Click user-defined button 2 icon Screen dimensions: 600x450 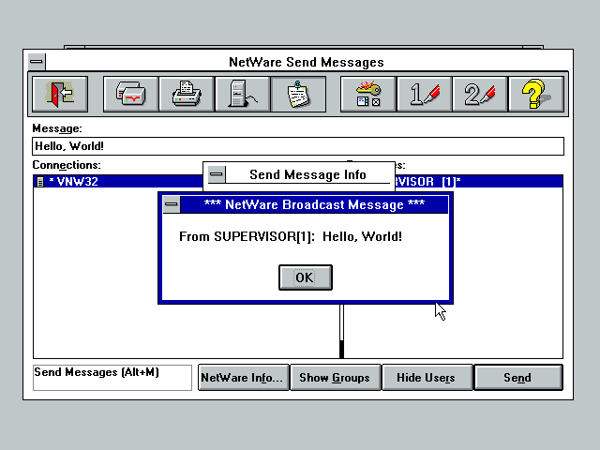click(x=480, y=94)
